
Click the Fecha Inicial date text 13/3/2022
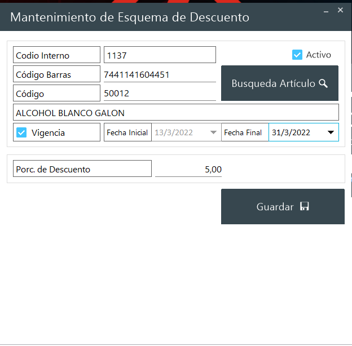(174, 132)
